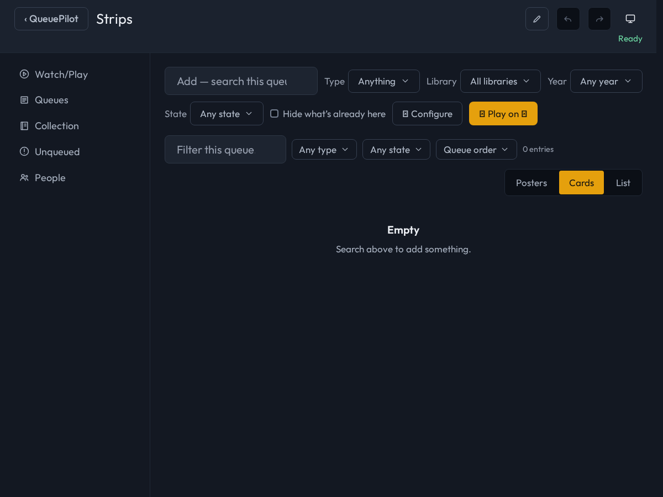Click the Play on button
This screenshot has height=497, width=663.
[503, 114]
